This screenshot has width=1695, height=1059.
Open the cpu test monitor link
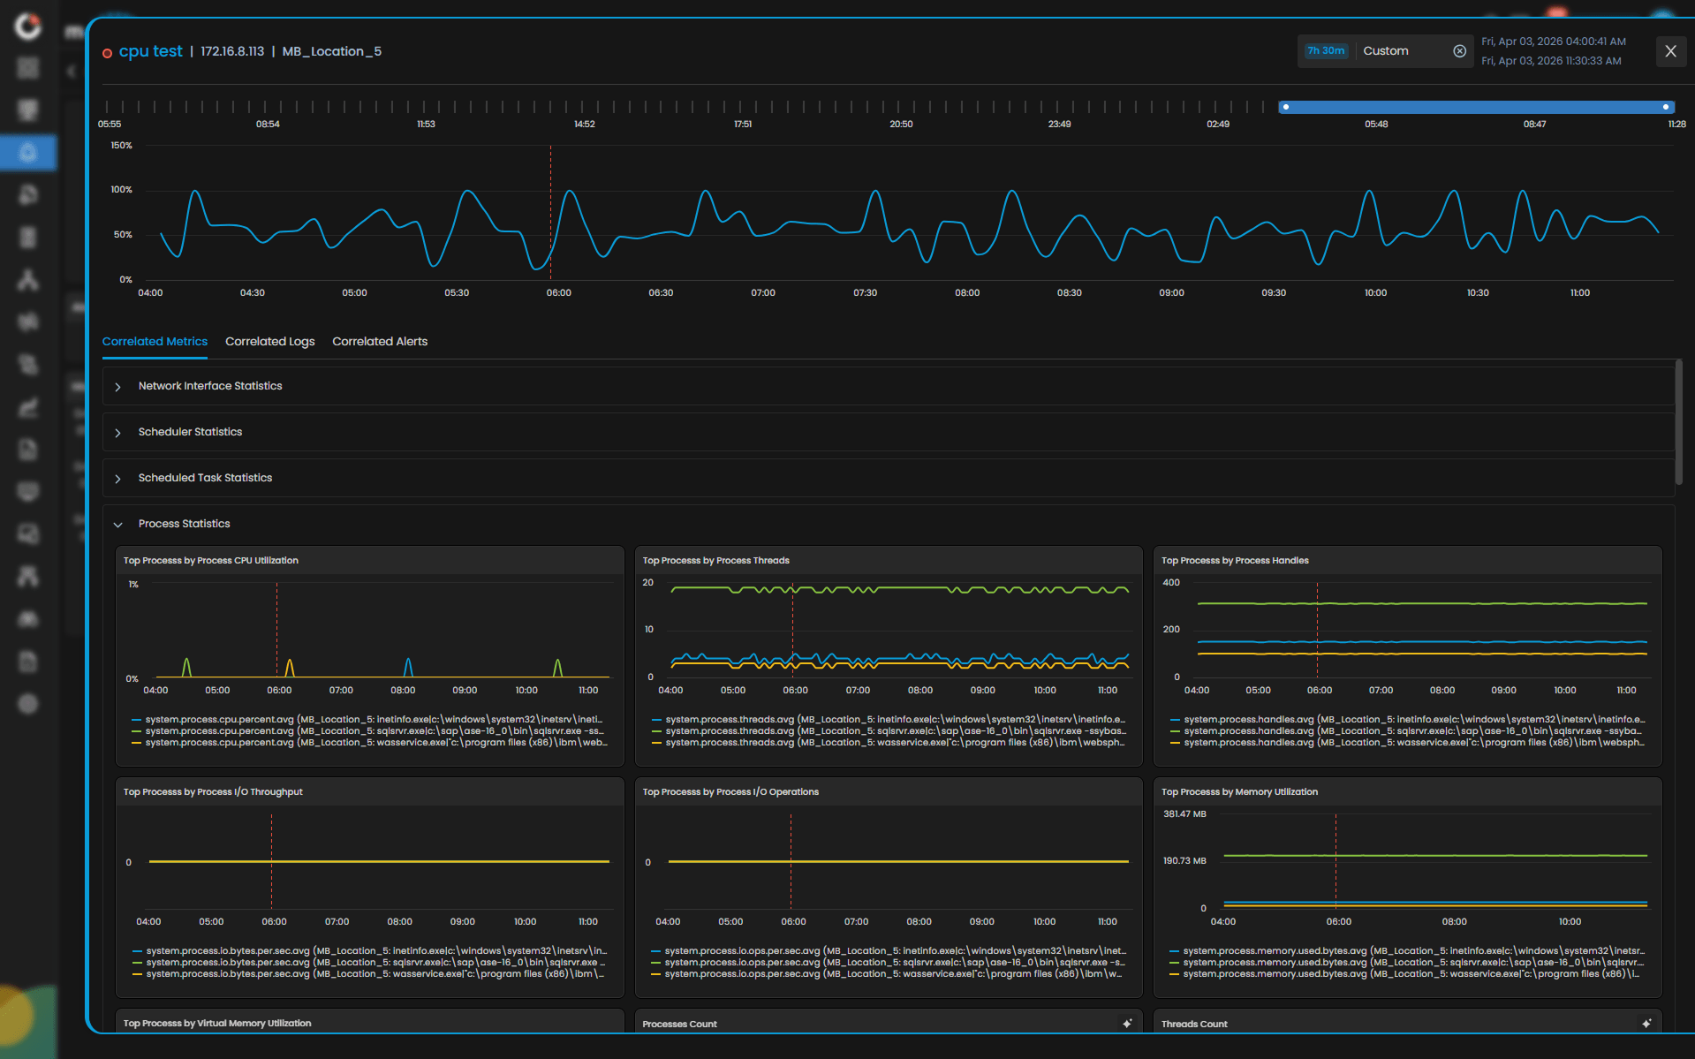pos(151,51)
